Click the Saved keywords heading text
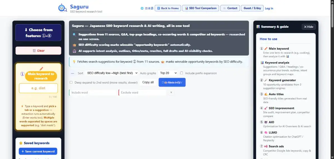The width and height of the screenshot is (334, 159). (37, 143)
